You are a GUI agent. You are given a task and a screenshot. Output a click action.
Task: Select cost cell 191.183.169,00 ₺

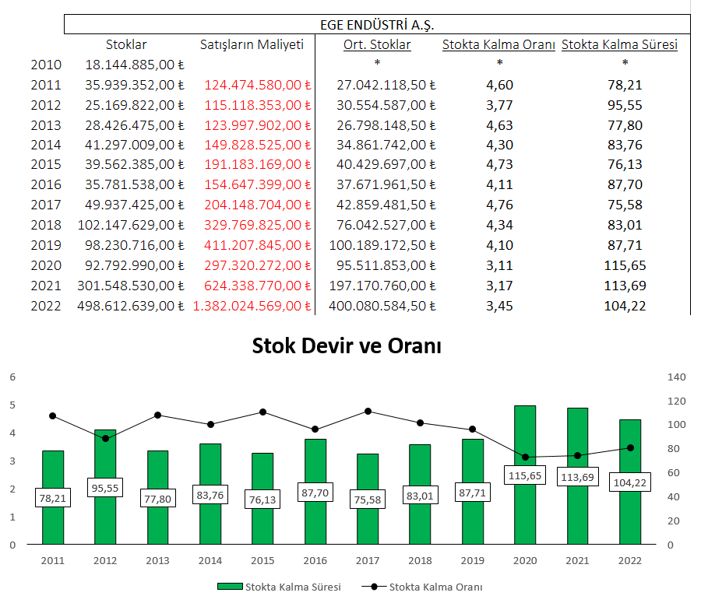pos(258,164)
